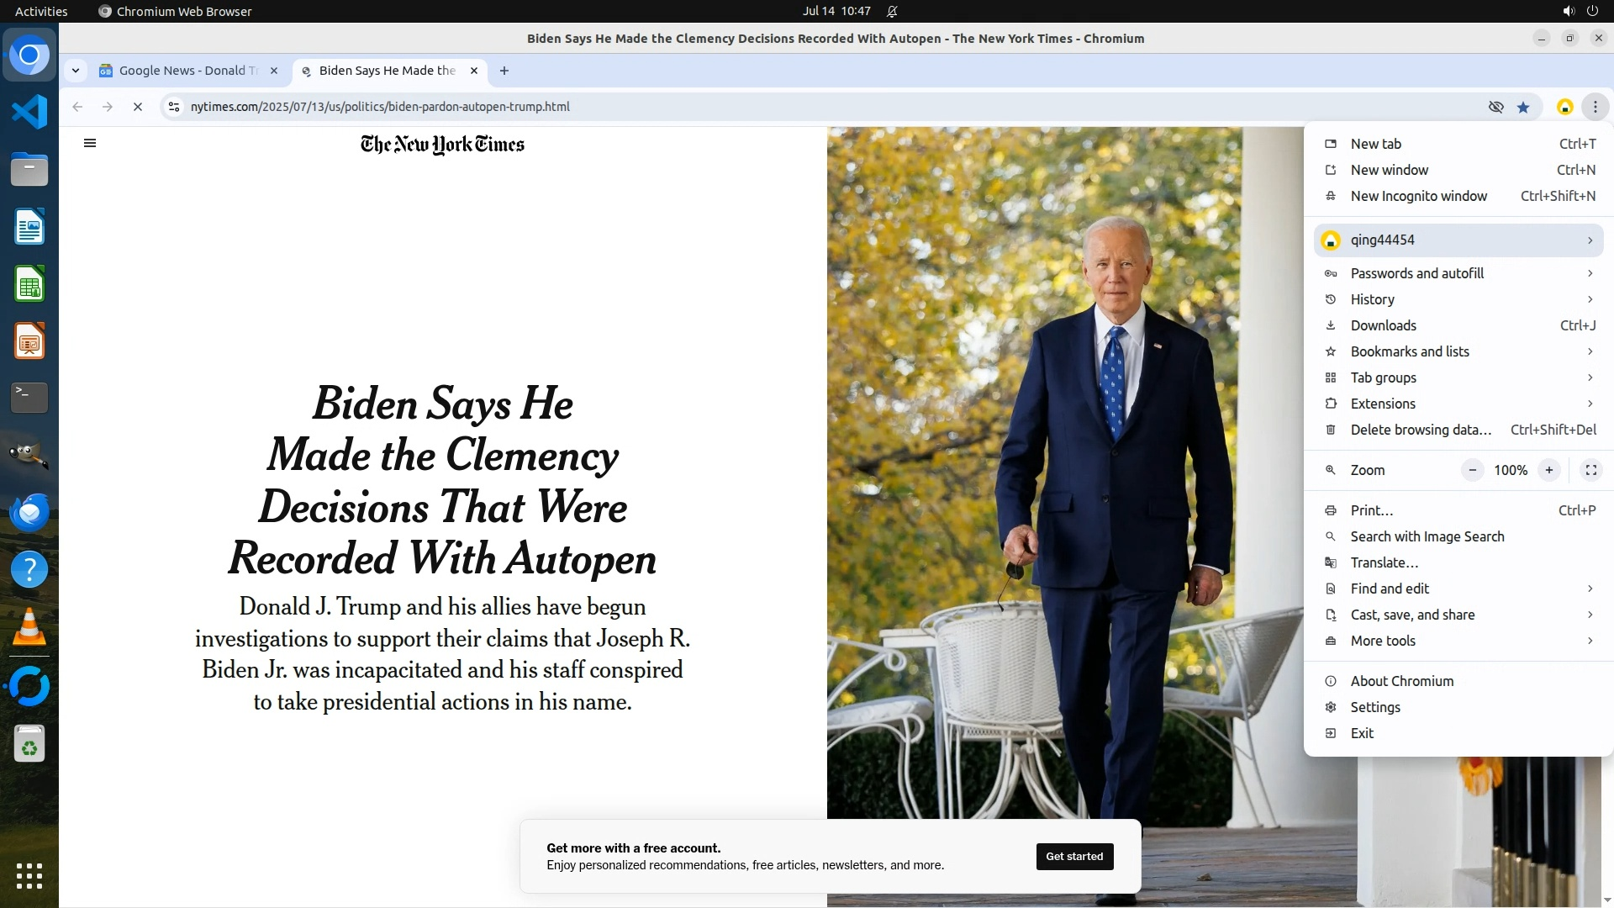Click the site information icon in address bar
This screenshot has width=1614, height=908.
pyautogui.click(x=174, y=107)
